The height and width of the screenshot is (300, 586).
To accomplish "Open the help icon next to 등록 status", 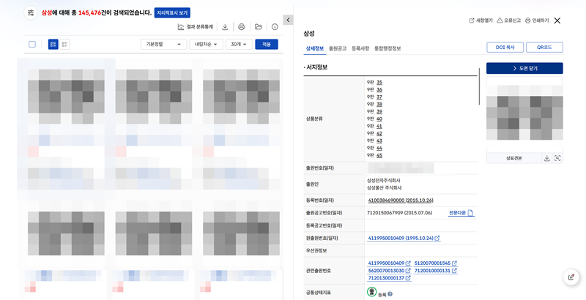I will tap(390, 294).
